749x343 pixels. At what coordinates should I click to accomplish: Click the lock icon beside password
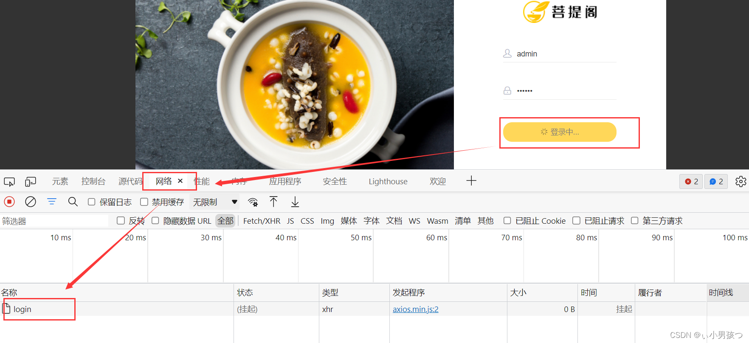coord(507,90)
